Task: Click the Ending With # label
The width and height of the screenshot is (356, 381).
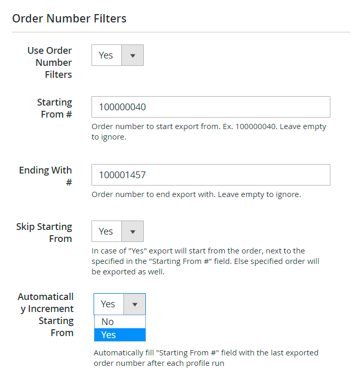Action: (45, 176)
